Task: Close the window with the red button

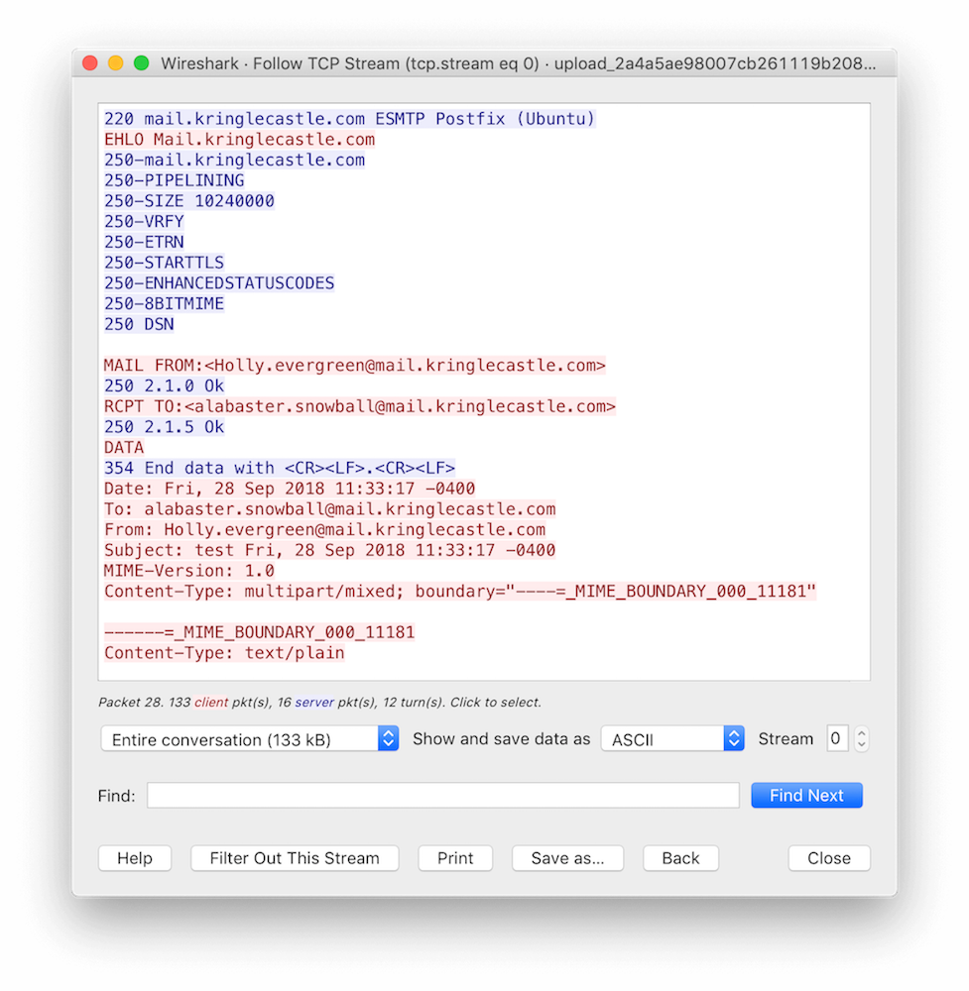Action: [90, 63]
